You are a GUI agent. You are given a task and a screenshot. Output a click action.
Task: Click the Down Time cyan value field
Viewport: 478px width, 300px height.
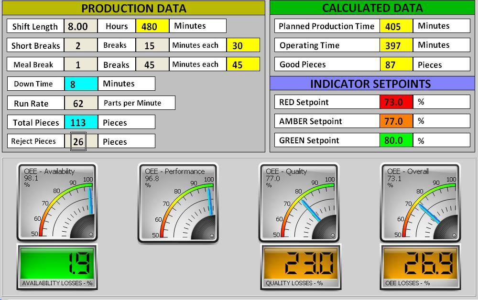[81, 84]
